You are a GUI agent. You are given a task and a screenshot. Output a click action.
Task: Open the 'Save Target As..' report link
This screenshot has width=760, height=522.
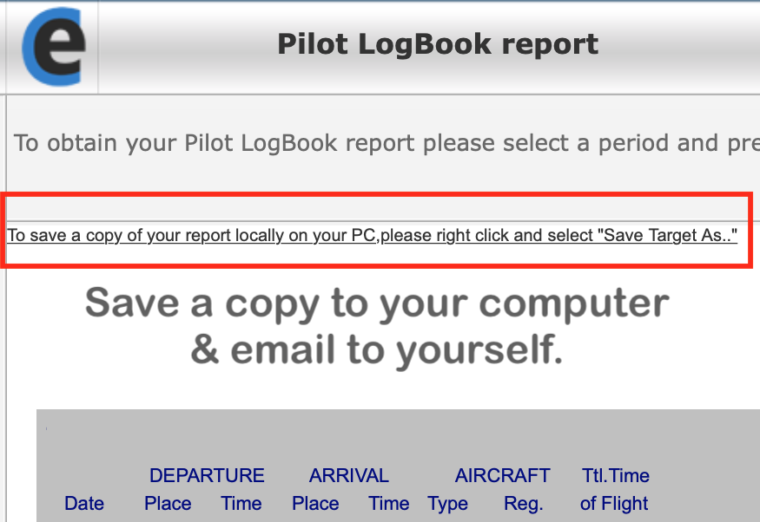click(x=372, y=235)
